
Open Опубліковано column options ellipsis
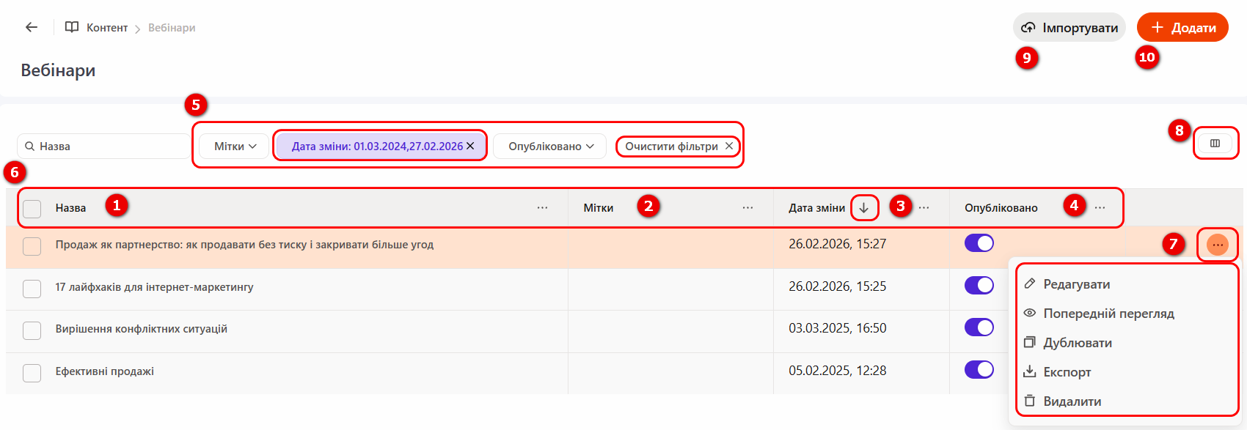[x=1100, y=208]
